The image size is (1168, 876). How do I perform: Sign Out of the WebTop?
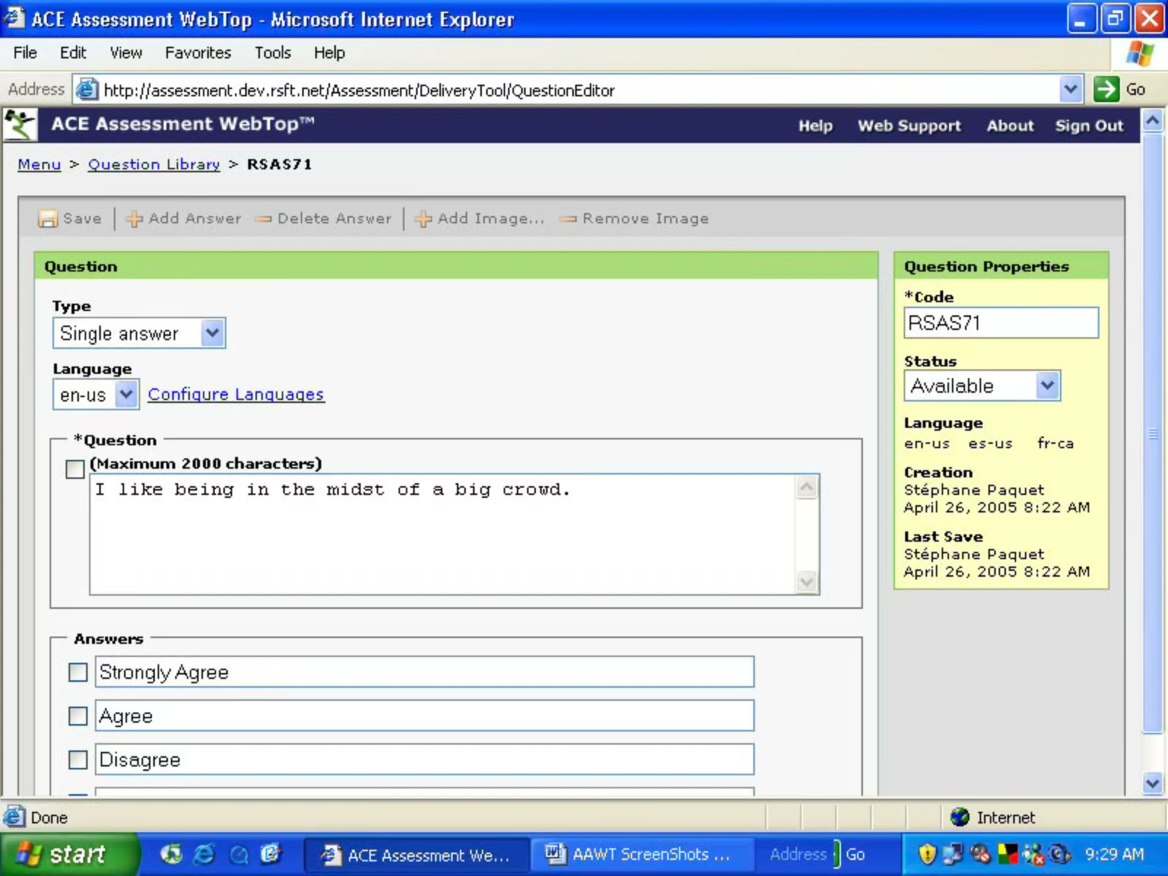pos(1089,126)
